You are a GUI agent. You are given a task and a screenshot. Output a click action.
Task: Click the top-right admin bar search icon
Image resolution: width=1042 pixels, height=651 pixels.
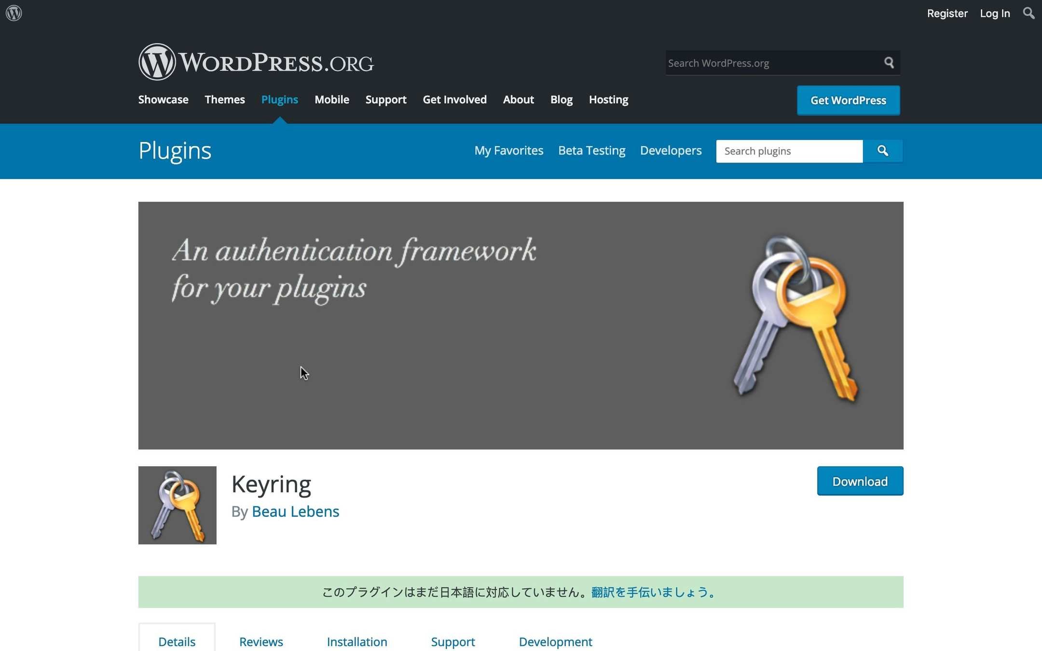pyautogui.click(x=1028, y=13)
